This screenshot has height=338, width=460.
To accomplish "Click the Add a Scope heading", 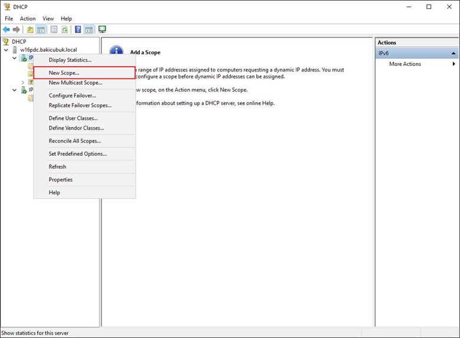I will (x=145, y=52).
